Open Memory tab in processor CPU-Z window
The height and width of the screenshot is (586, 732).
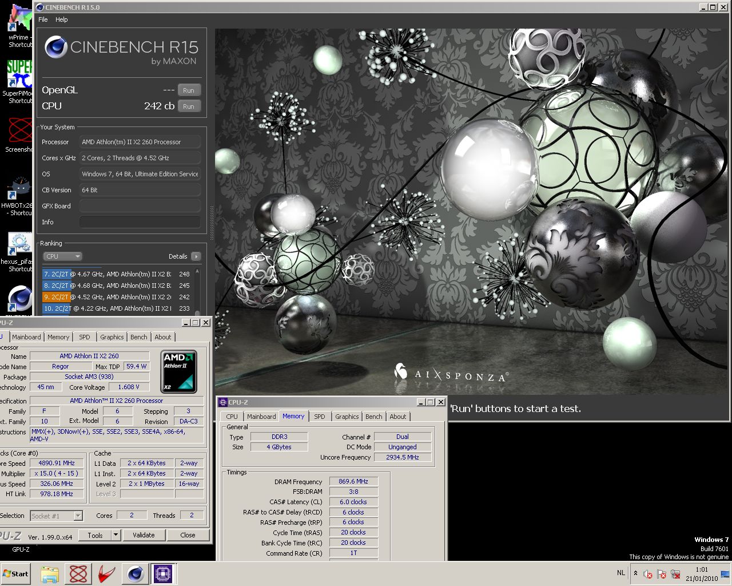coord(58,337)
